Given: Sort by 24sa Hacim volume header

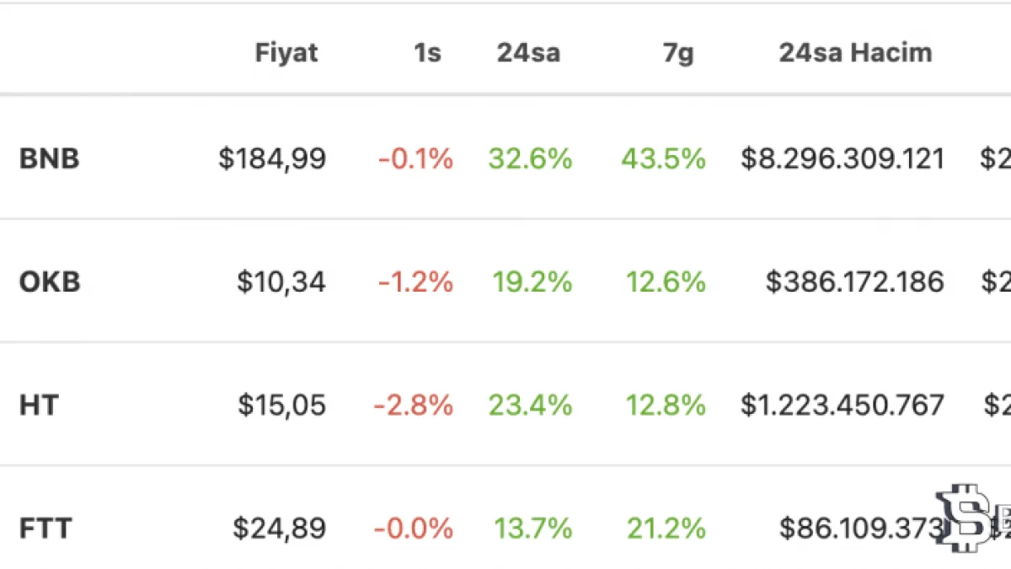Looking at the screenshot, I should [x=855, y=53].
